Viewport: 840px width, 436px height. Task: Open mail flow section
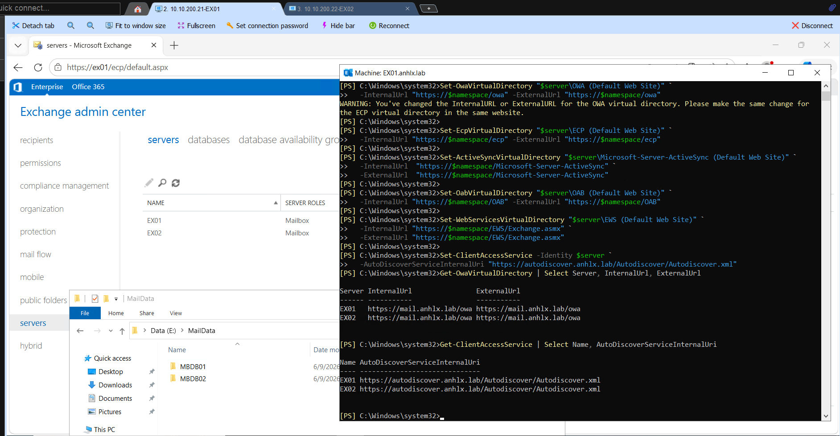tap(36, 255)
